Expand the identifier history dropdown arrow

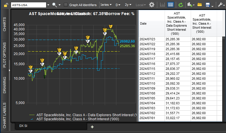[x=48, y=5]
